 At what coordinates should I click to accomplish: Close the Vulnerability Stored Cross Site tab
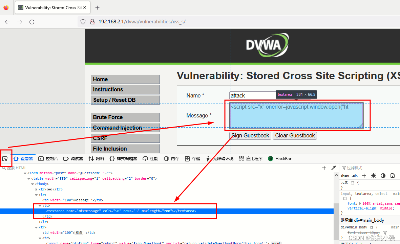click(85, 8)
